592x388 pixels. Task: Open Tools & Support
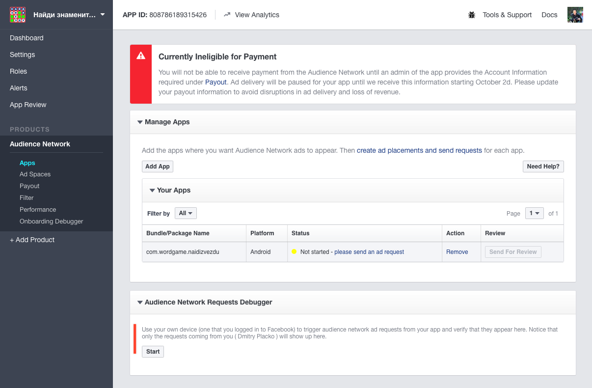(507, 15)
